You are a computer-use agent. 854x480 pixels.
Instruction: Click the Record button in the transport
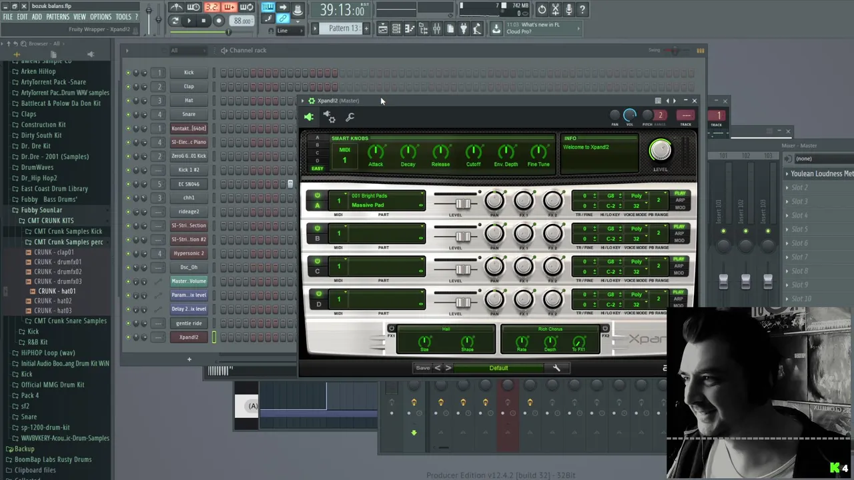tap(218, 21)
